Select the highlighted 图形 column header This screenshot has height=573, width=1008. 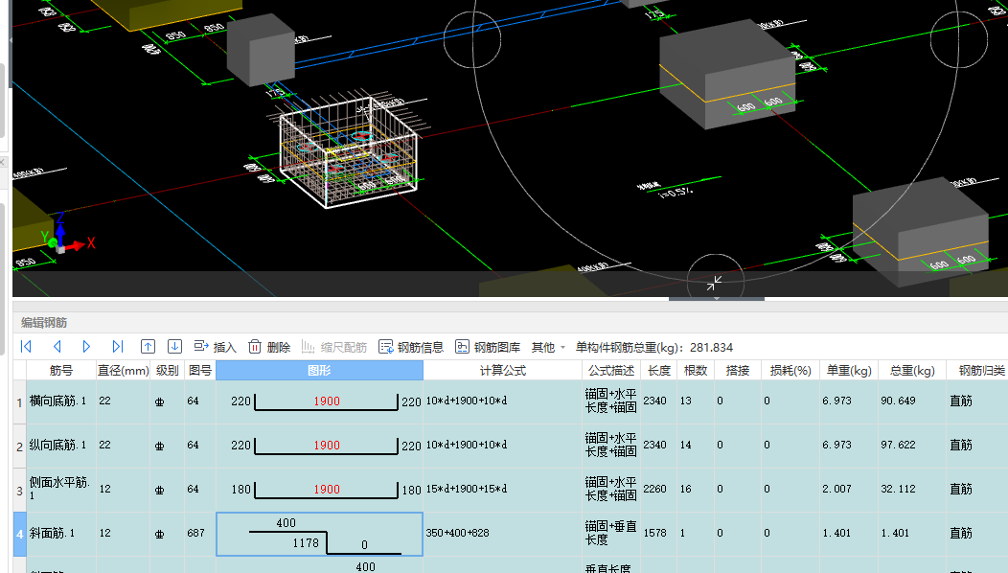pyautogui.click(x=319, y=371)
